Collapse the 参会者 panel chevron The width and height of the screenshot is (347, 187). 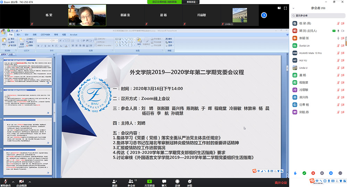click(294, 8)
